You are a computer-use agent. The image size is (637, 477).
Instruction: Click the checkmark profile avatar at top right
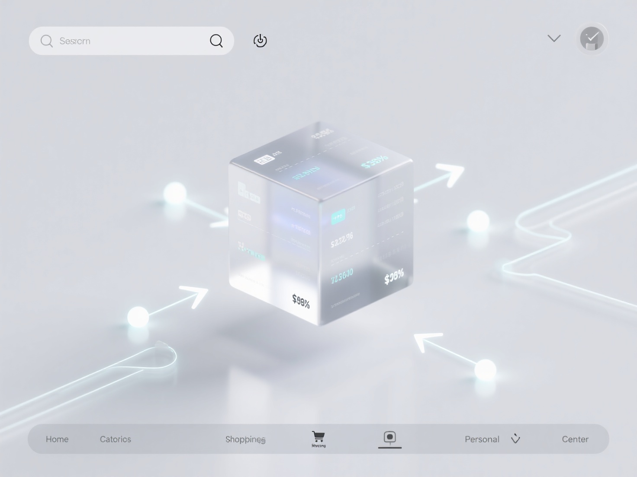(x=592, y=38)
